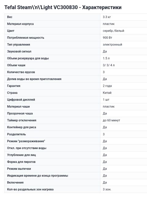The width and height of the screenshot is (147, 214).
Task: Click the page title Tefal Steam'n'Light VC300830
Action: (63, 7)
